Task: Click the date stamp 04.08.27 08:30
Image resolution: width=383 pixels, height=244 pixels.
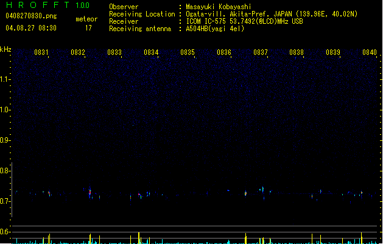Action: click(x=31, y=28)
